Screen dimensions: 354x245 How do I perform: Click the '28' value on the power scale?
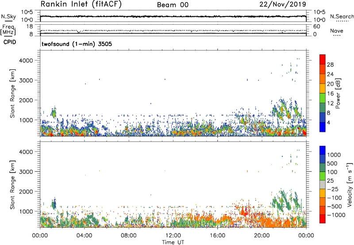(330, 65)
